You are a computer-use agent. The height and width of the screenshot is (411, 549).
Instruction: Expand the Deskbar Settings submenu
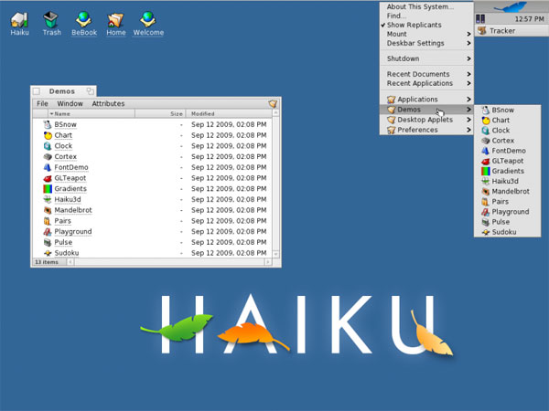pos(426,43)
